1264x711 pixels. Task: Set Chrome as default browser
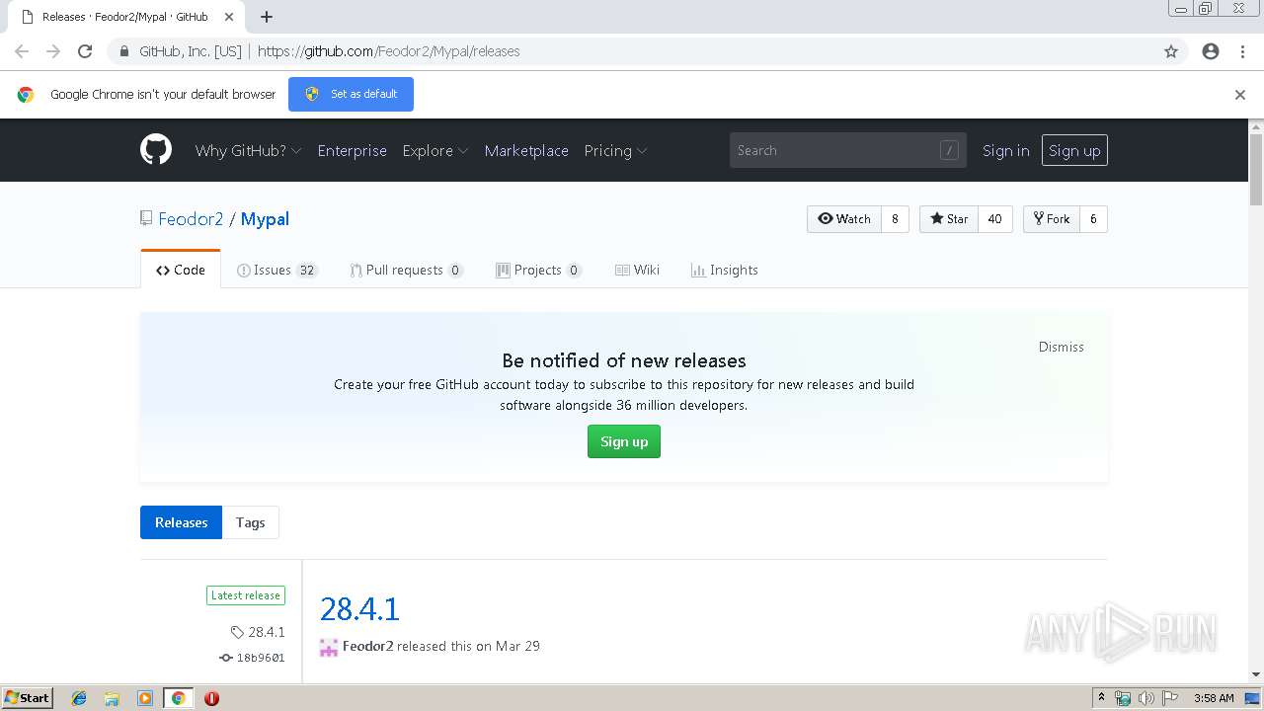point(351,94)
